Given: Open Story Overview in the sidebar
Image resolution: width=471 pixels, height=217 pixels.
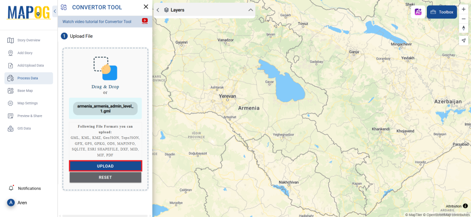Looking at the screenshot, I should point(29,40).
